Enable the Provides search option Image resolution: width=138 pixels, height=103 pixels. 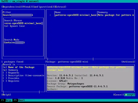tap(11, 78)
